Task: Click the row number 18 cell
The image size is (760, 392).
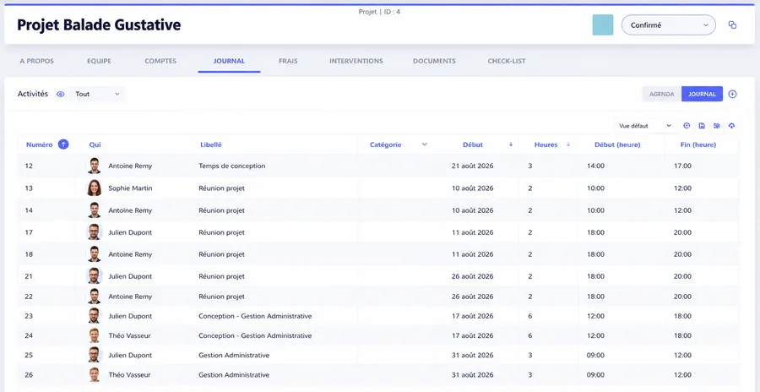Action: point(29,254)
